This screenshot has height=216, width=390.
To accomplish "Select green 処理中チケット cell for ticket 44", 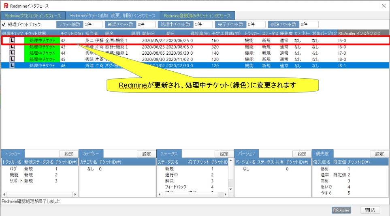I will (x=42, y=53).
